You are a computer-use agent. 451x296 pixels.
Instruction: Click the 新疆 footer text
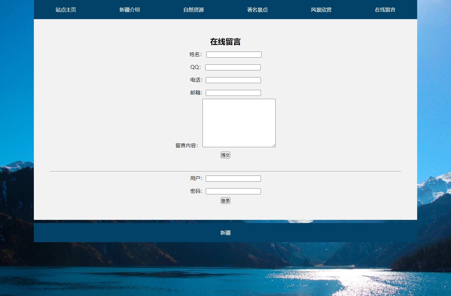pos(225,233)
